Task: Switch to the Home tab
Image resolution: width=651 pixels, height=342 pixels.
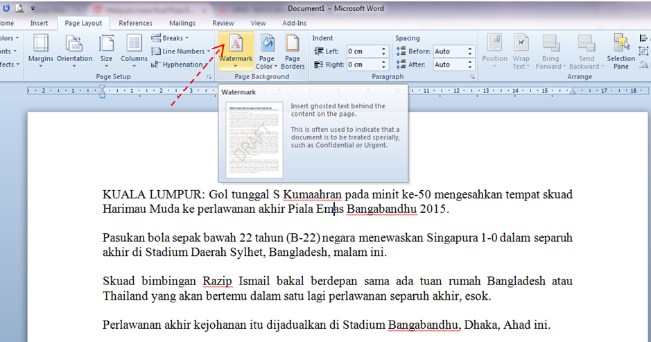Action: click(x=7, y=24)
